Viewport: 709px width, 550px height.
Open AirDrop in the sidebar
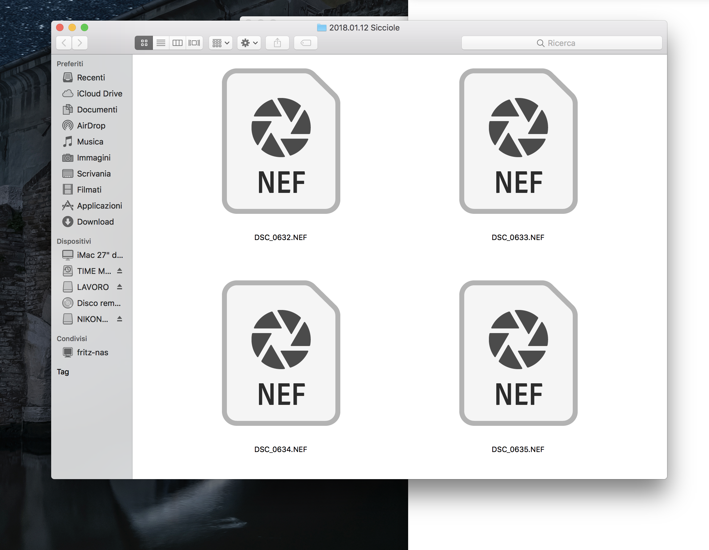point(91,126)
